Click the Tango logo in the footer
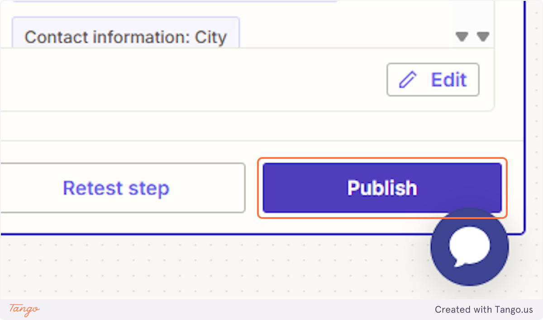 pyautogui.click(x=24, y=310)
